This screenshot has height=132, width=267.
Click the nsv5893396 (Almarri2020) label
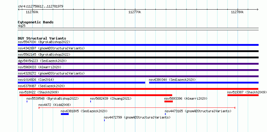pos(186,98)
